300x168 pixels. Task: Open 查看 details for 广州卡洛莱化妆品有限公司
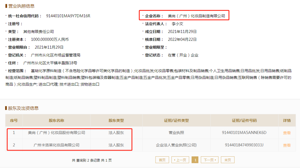tap(287, 145)
